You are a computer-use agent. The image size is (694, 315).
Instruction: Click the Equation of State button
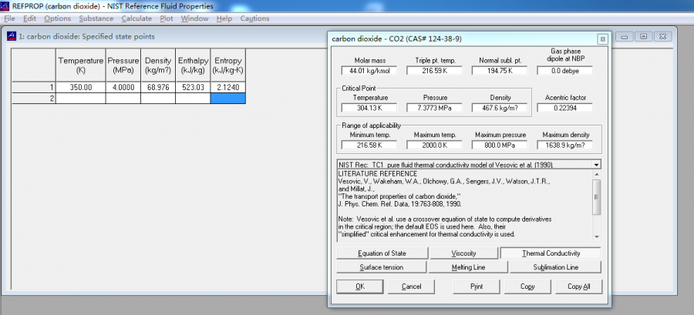point(382,253)
